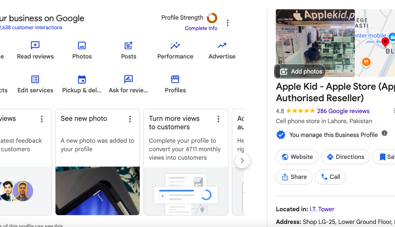Image resolution: width=395 pixels, height=227 pixels.
Task: Click the orange restaurant marker on the map
Action: point(366,62)
